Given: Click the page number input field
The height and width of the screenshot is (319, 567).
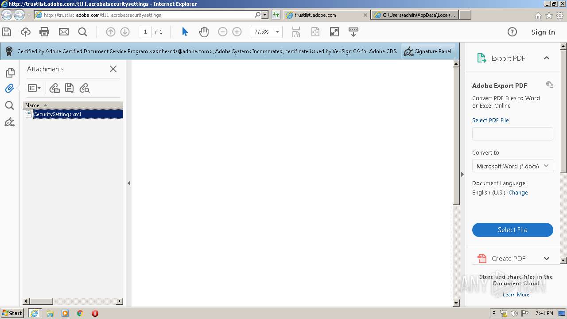Looking at the screenshot, I should (145, 32).
